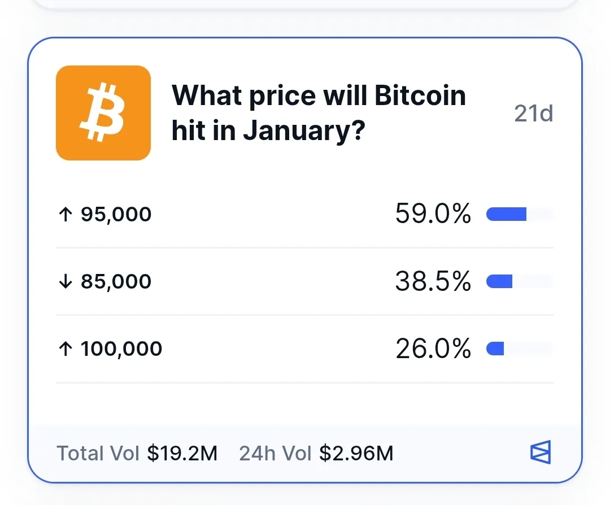This screenshot has height=505, width=610.
Task: Click the up arrow beside 95,000
Action: click(x=66, y=215)
